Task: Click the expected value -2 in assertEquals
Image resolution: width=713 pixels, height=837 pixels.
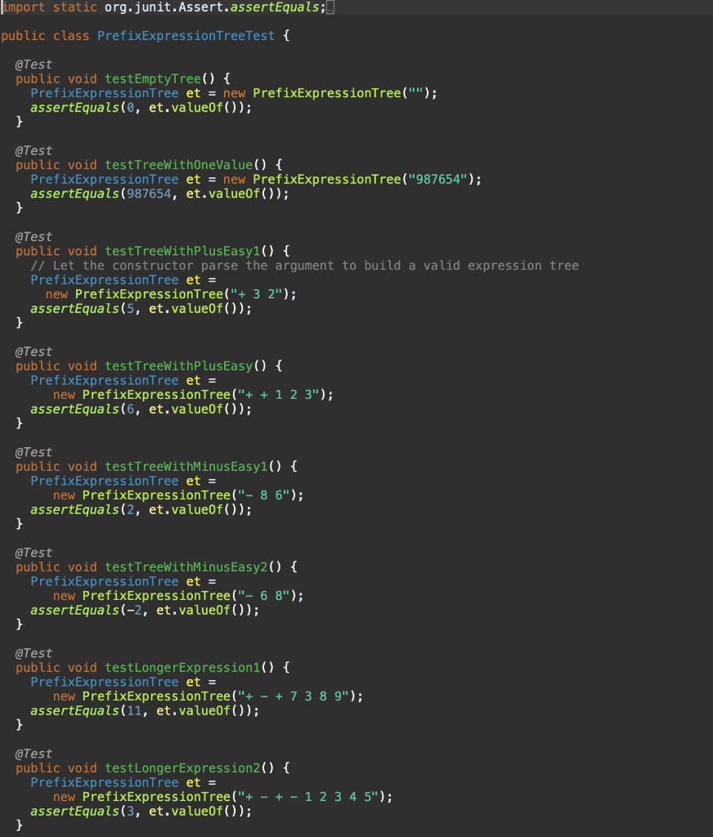Action: 134,610
